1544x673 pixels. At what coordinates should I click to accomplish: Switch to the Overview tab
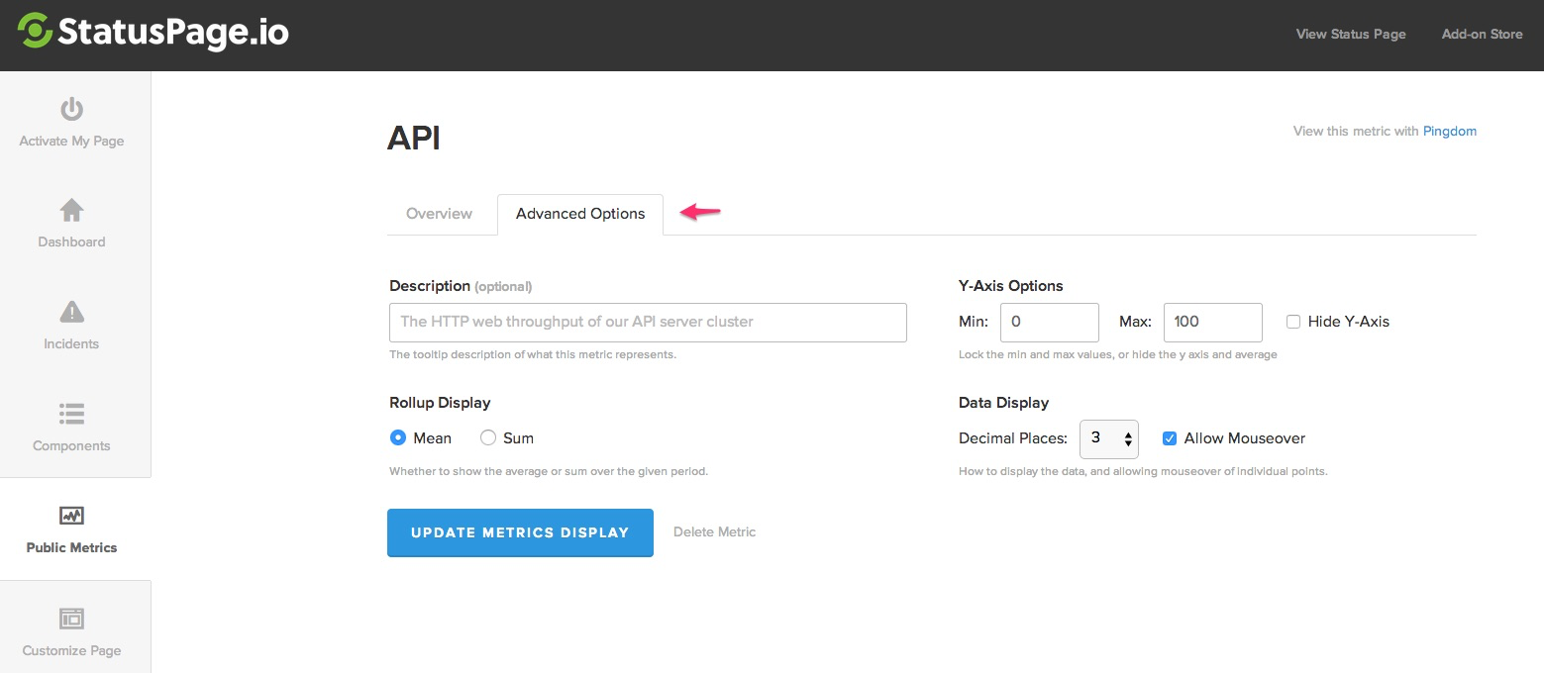[x=439, y=214]
